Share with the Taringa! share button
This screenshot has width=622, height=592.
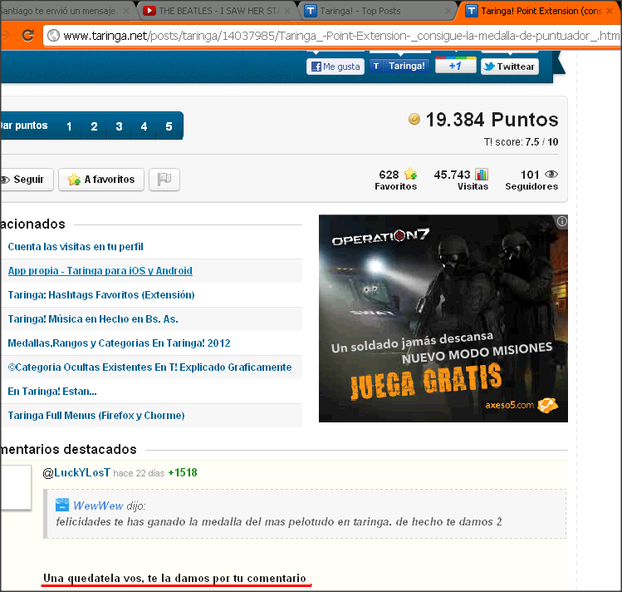tap(400, 66)
